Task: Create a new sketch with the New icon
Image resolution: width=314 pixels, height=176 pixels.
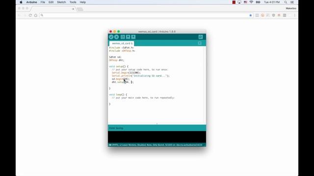Action: [x=123, y=37]
